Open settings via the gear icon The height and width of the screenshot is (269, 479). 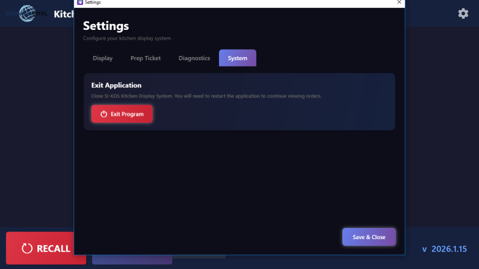tap(463, 14)
